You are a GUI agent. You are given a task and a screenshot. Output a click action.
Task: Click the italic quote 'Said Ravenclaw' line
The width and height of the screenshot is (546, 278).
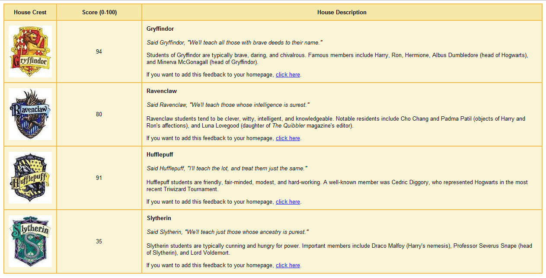[x=228, y=105]
